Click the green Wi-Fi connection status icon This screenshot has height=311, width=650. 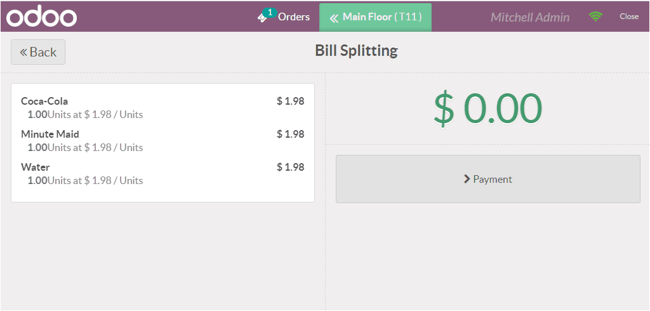[x=595, y=17]
